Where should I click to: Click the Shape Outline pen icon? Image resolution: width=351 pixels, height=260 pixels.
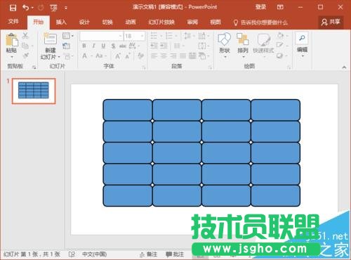point(279,45)
